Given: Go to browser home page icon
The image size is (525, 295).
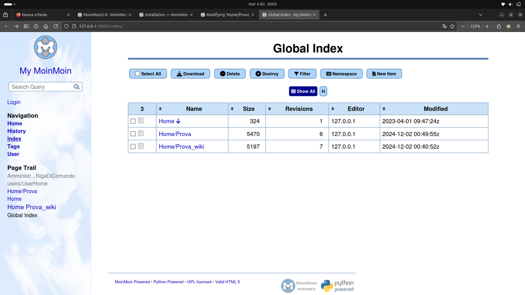Looking at the screenshot, I should 46,26.
